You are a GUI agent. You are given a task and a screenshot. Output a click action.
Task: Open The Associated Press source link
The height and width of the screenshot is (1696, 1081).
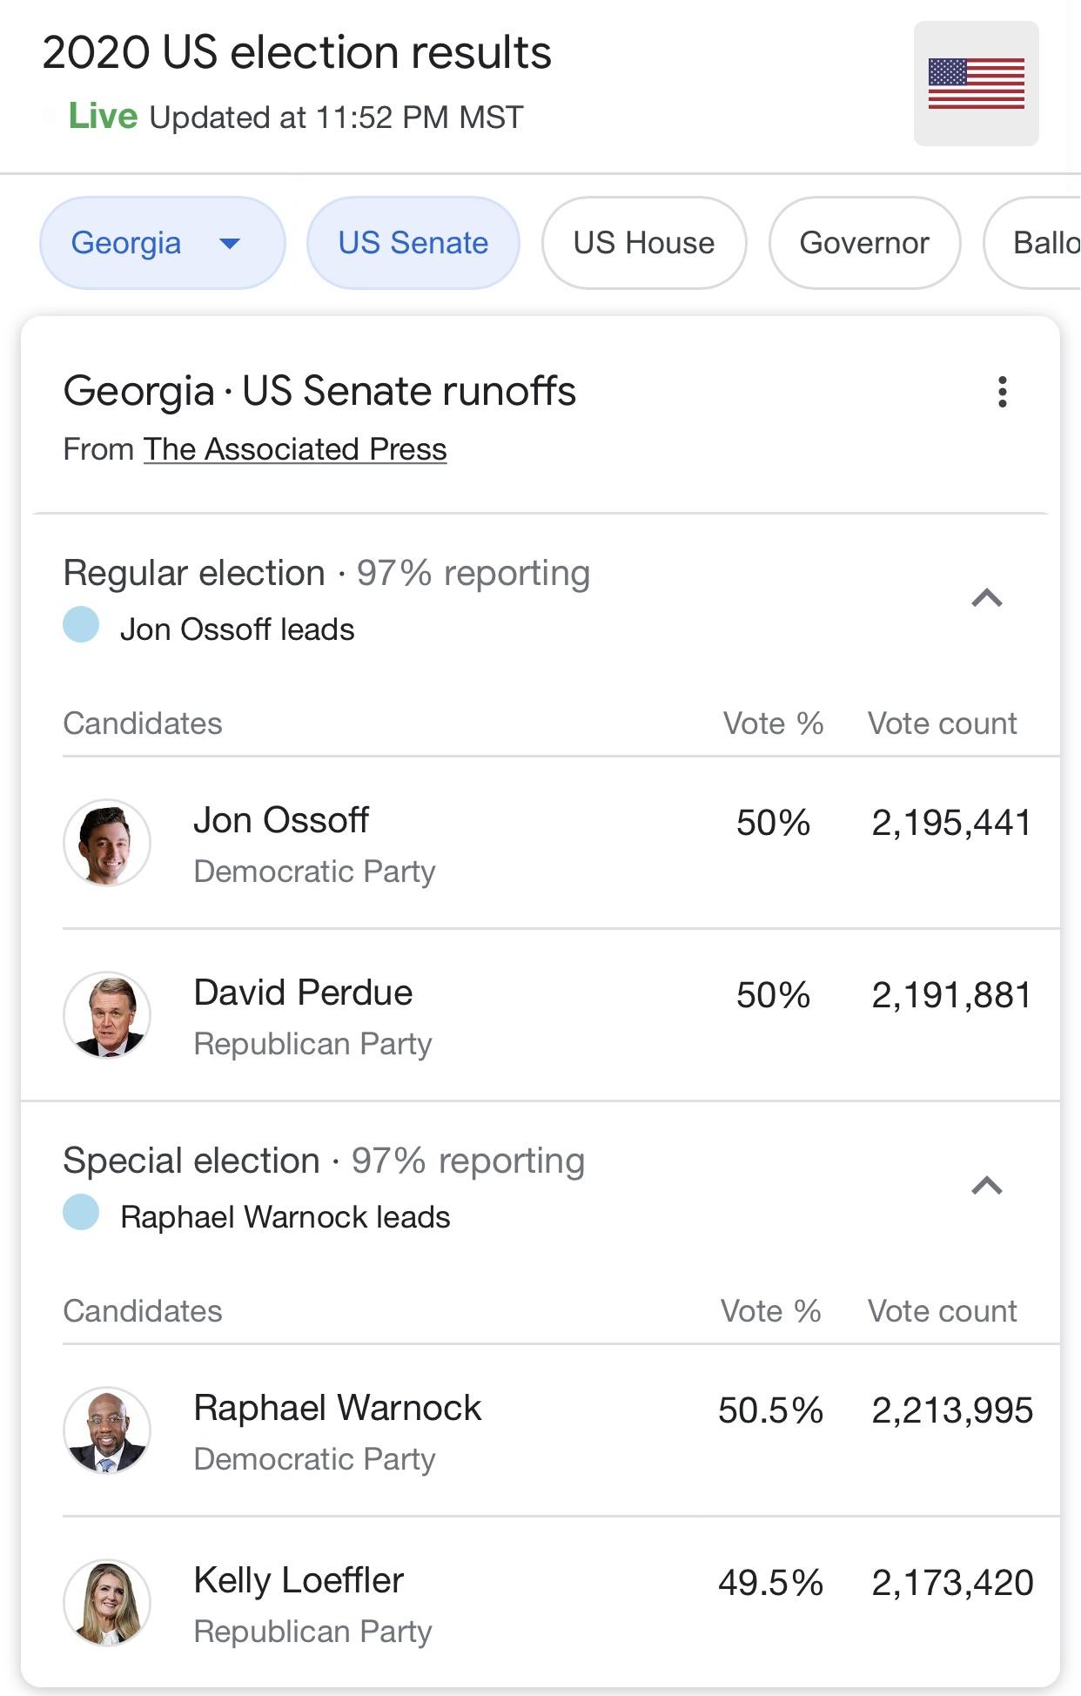click(295, 449)
